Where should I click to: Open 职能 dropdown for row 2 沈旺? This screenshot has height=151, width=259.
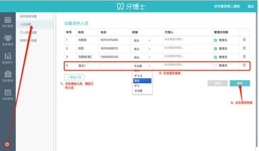coord(142,49)
